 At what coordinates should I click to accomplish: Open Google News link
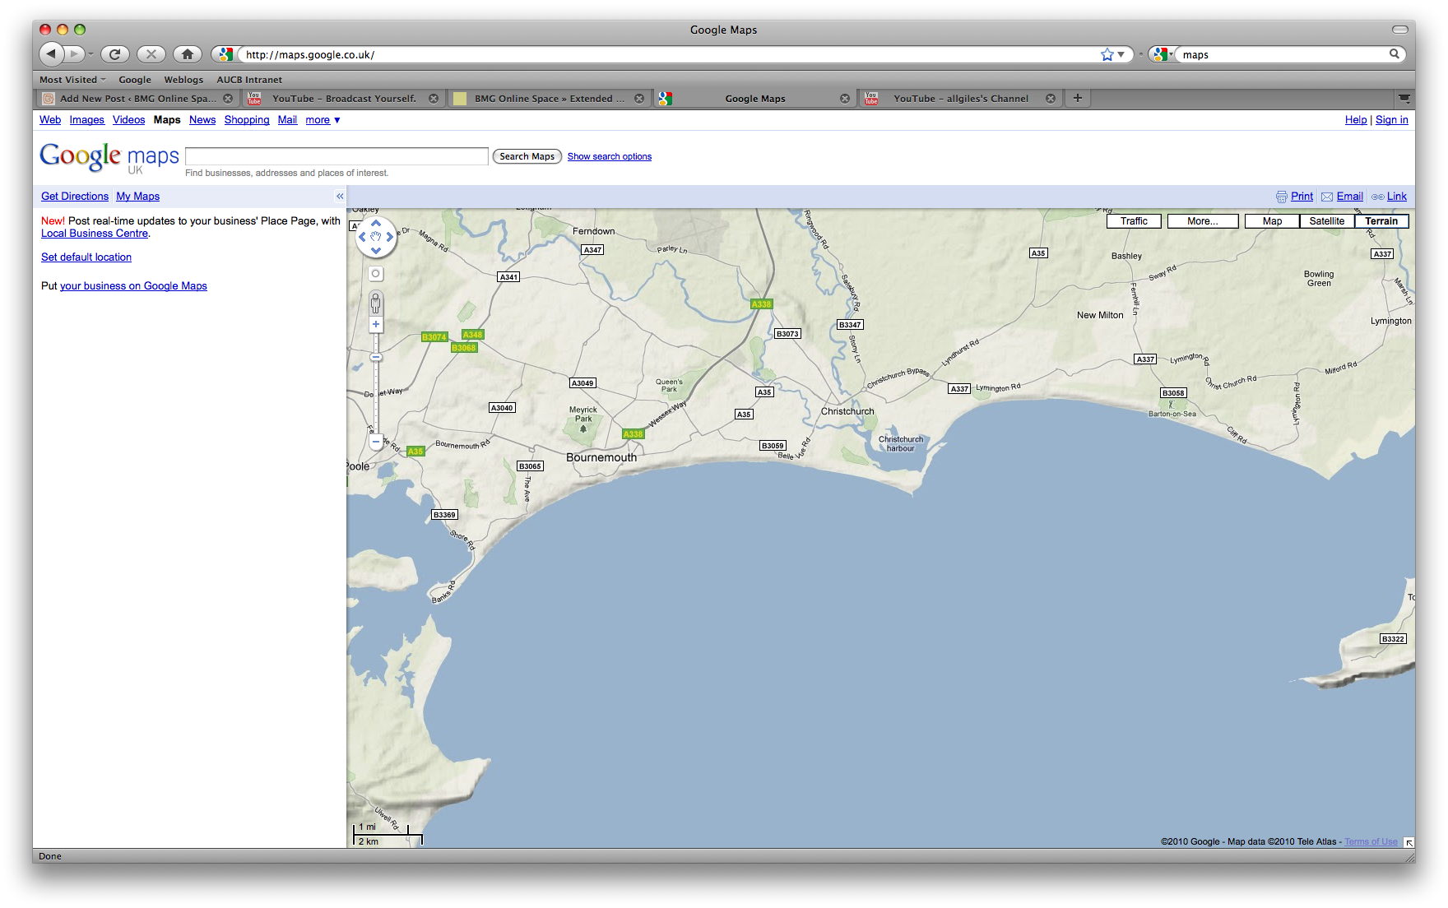(202, 120)
